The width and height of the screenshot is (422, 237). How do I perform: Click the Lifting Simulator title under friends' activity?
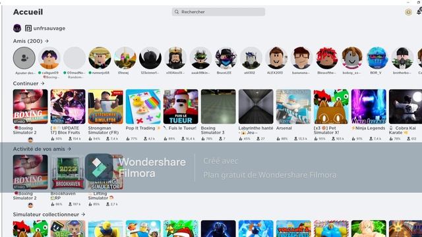pos(101,196)
